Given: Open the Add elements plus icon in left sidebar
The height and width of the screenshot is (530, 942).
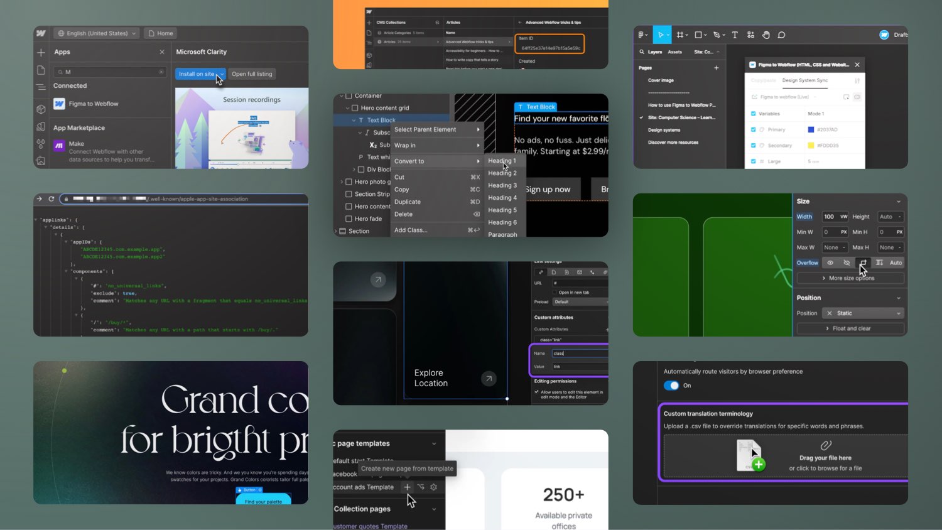Looking at the screenshot, I should (41, 52).
